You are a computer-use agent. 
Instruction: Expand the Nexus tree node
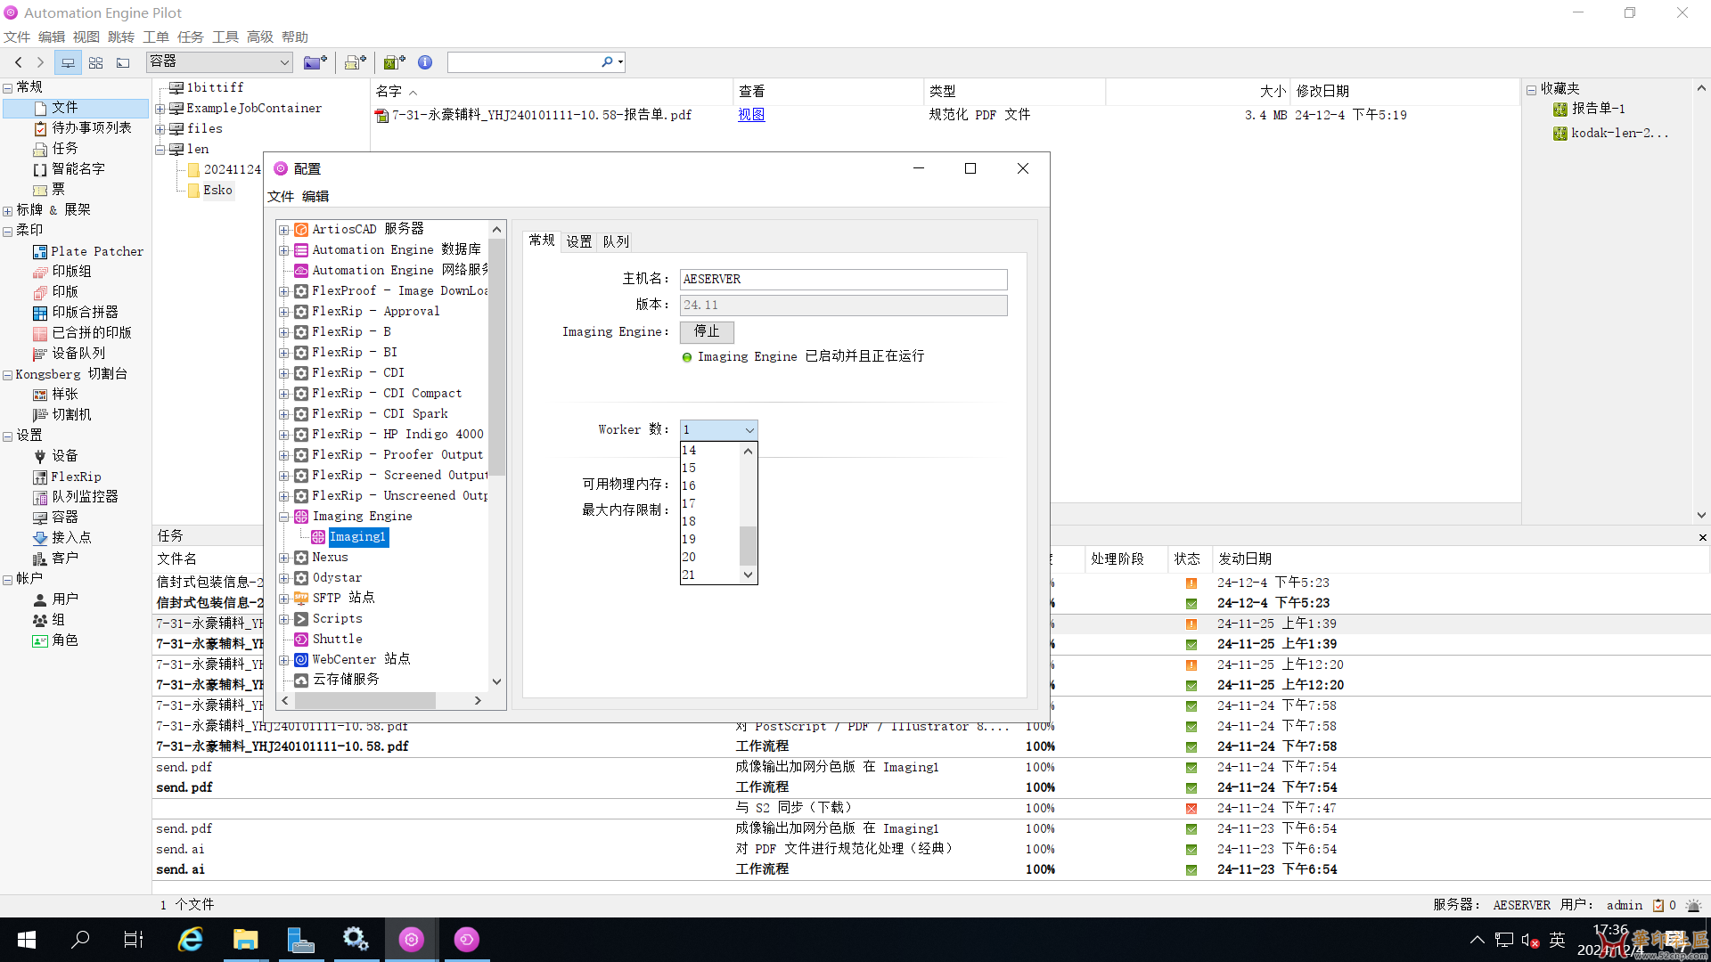284,558
